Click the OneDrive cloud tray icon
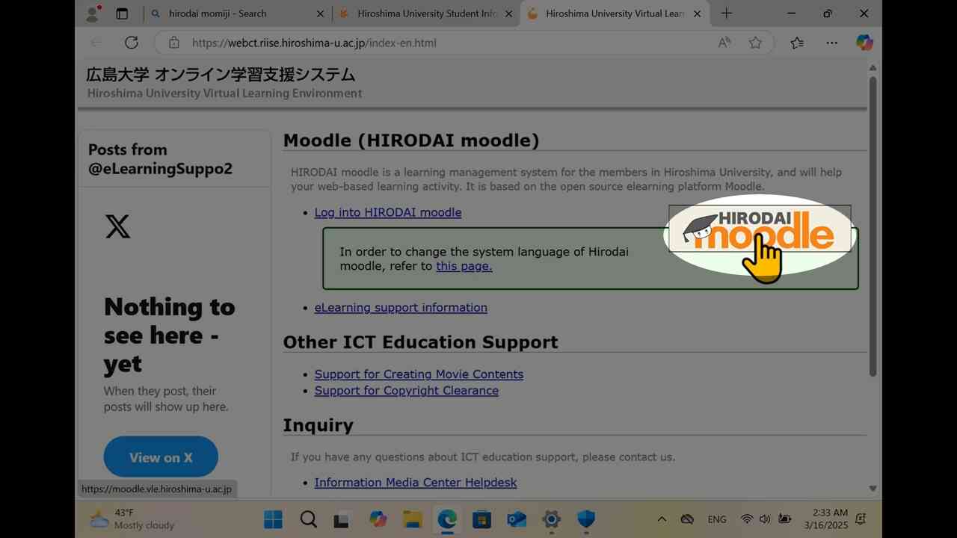The width and height of the screenshot is (957, 538). tap(687, 519)
